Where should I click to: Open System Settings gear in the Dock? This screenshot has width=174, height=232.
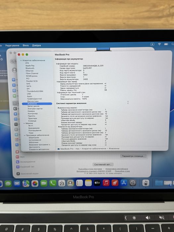click(x=133, y=183)
